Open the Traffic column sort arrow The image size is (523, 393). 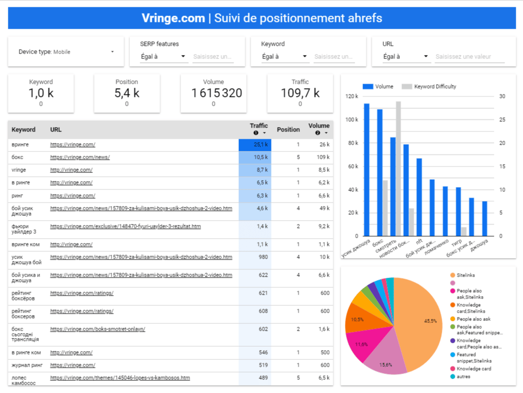pyautogui.click(x=264, y=133)
